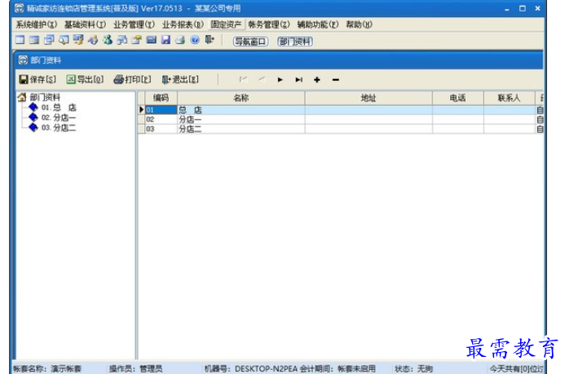
Task: Click the 名称 column header
Action: (241, 98)
